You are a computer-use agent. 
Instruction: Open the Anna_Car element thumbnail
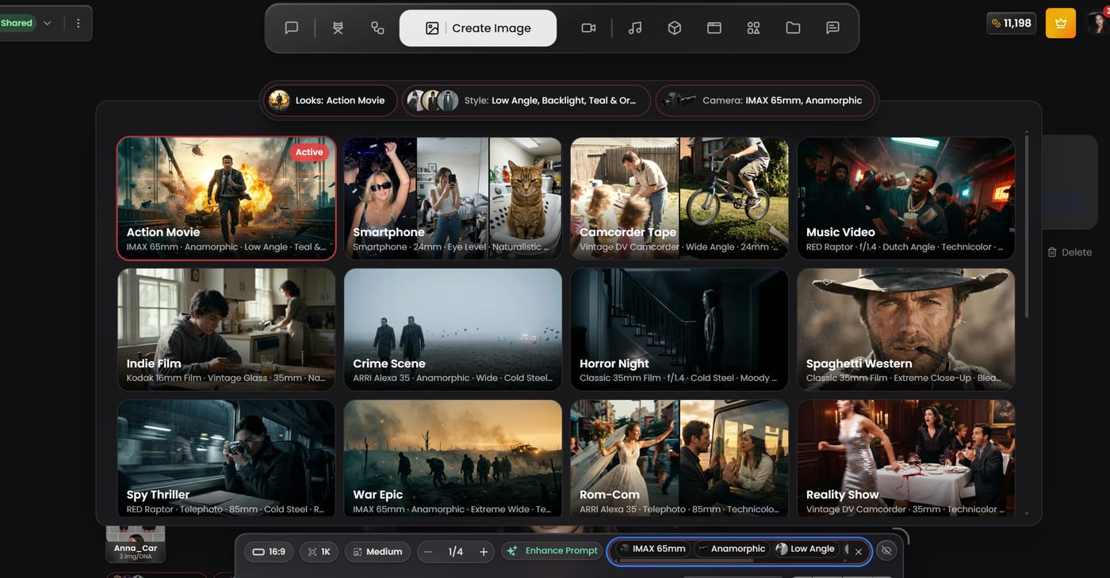136,543
